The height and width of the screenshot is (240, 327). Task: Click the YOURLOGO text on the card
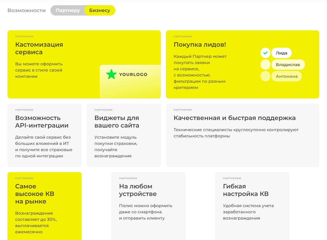(x=133, y=75)
